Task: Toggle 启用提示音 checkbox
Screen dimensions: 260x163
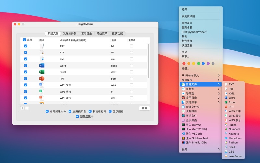Action: pos(70,111)
